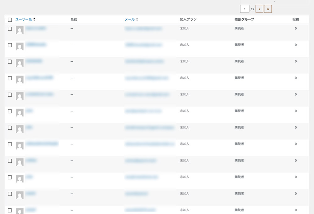Click the 名前 column header
314x214 pixels.
(74, 19)
